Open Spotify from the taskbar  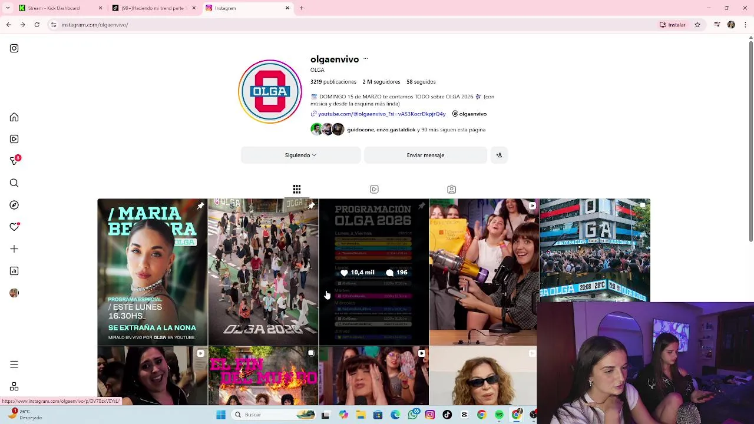(499, 415)
